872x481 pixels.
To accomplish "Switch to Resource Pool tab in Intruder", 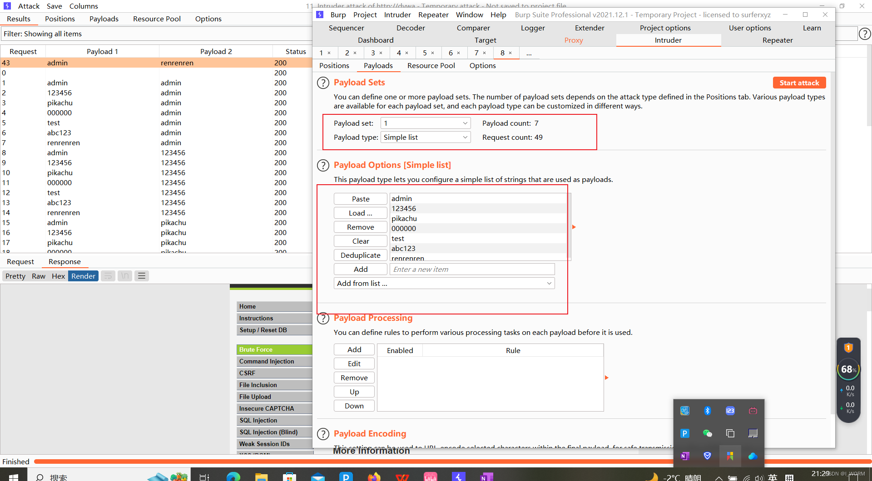I will pyautogui.click(x=431, y=66).
